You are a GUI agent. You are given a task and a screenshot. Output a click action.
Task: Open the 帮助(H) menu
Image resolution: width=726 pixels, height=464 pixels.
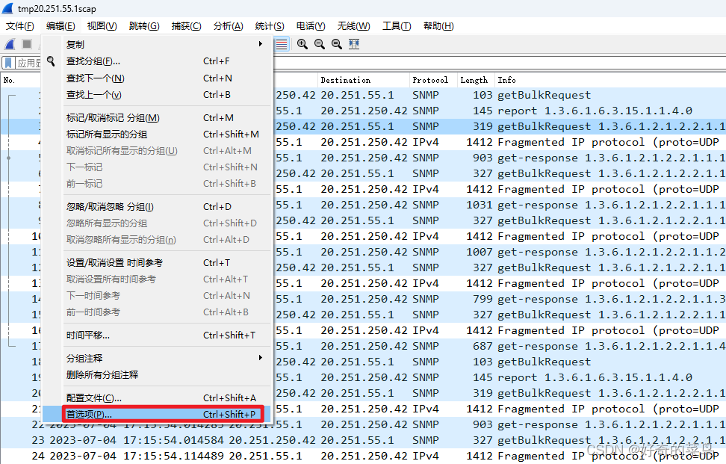click(x=438, y=26)
